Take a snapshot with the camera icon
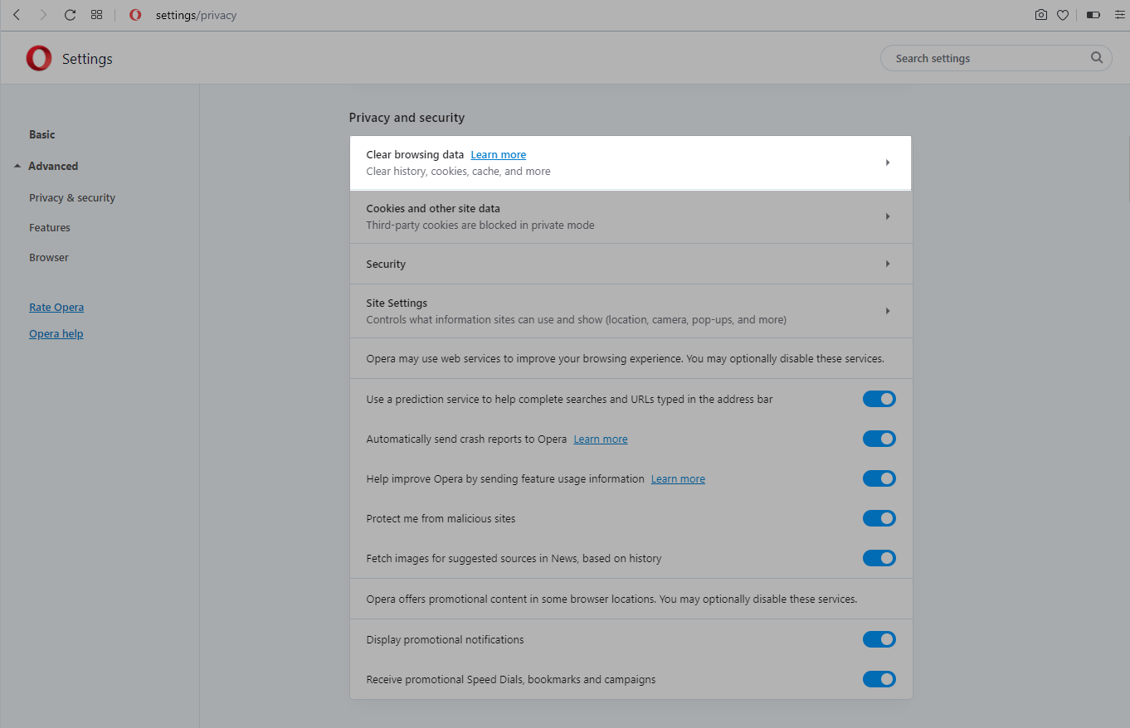 pyautogui.click(x=1040, y=15)
